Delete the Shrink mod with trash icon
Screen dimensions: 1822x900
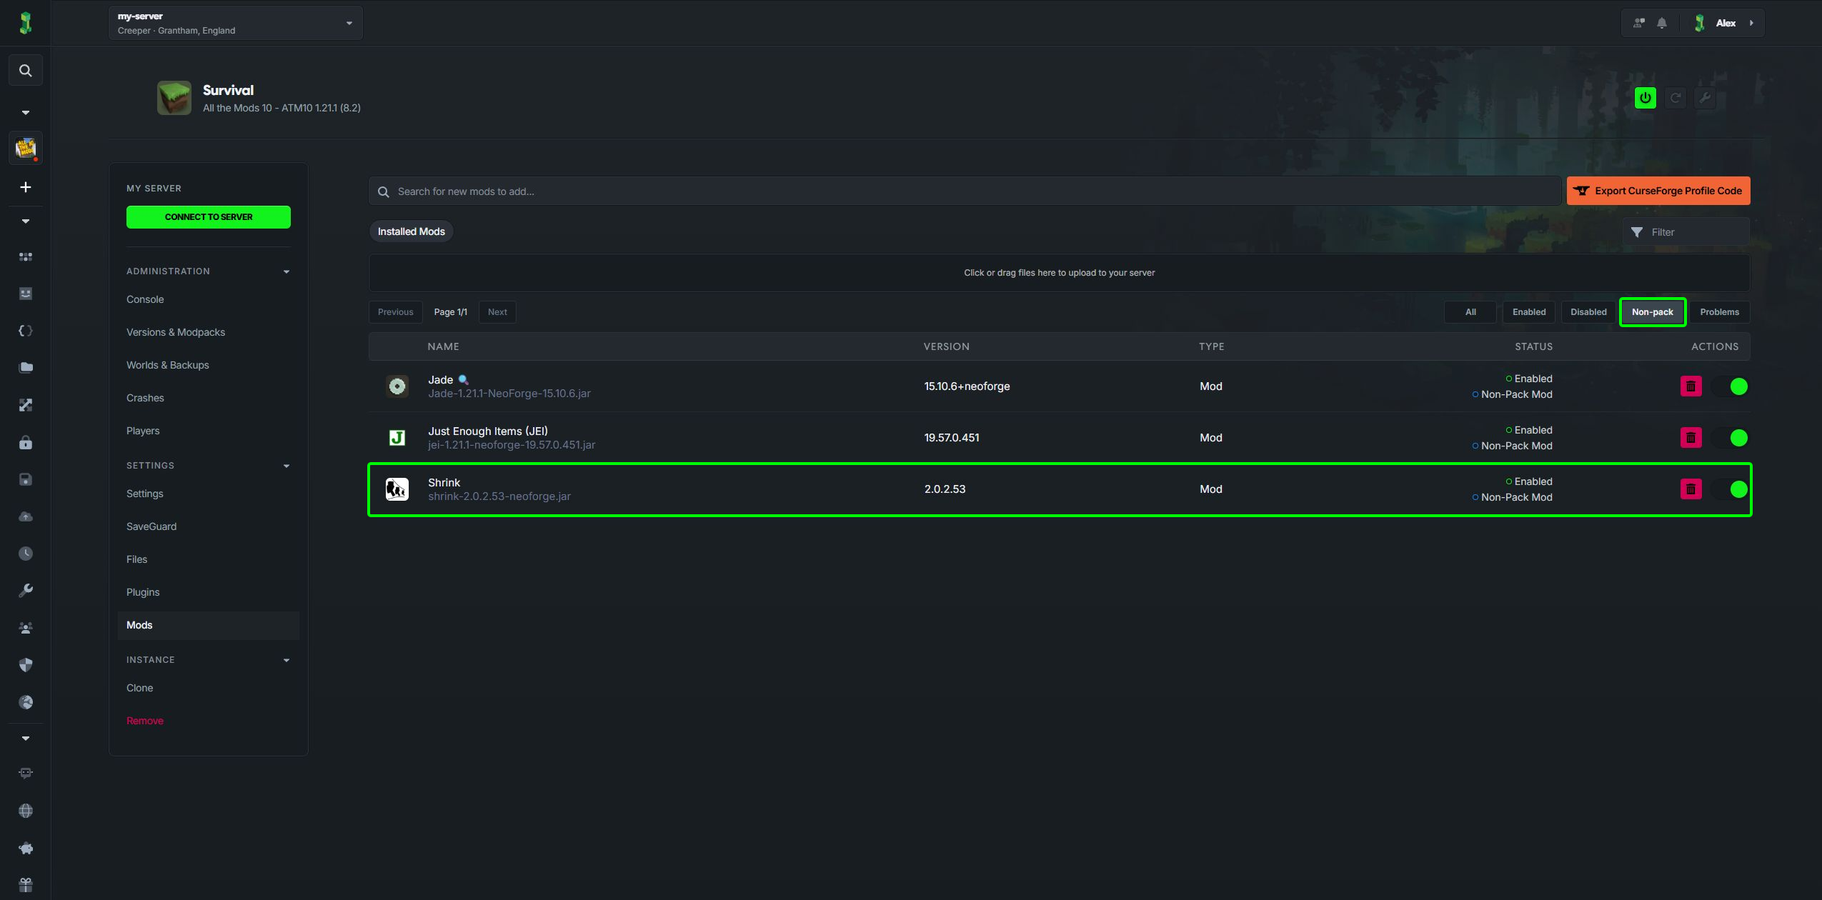[1691, 489]
